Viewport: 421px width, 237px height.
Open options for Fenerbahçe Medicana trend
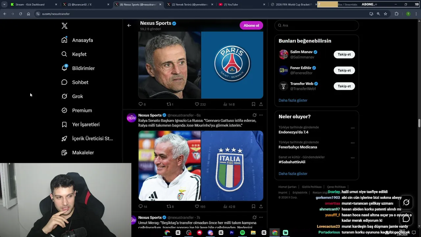(x=353, y=143)
